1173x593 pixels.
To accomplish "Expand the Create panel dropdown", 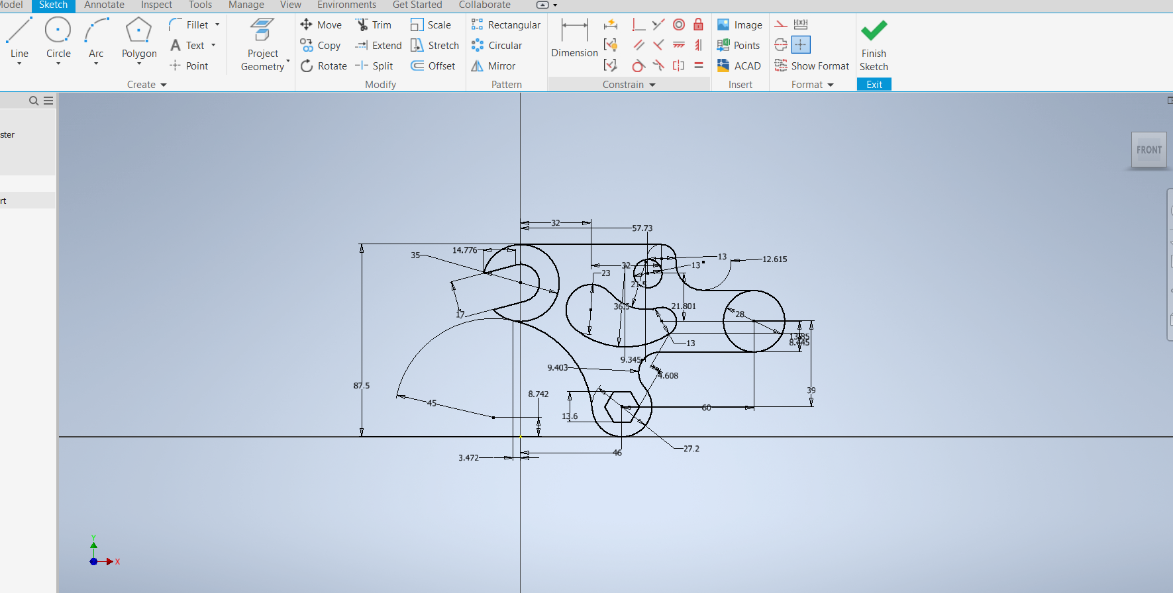I will point(164,85).
